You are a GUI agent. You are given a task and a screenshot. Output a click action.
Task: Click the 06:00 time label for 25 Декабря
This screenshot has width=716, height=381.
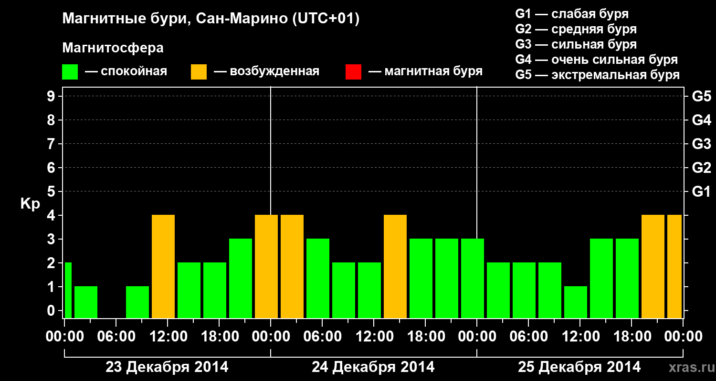(x=528, y=337)
